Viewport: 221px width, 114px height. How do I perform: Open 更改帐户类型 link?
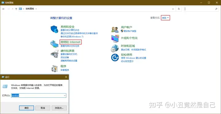(130, 31)
